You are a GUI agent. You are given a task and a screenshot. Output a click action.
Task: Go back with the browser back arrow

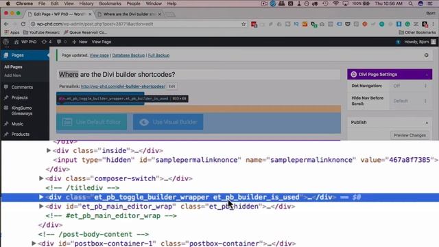tap(6, 24)
